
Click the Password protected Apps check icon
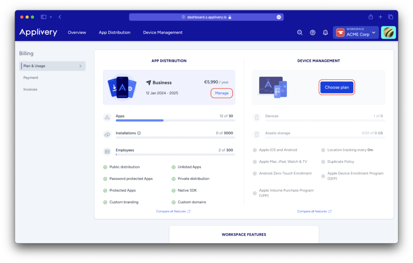pyautogui.click(x=105, y=179)
